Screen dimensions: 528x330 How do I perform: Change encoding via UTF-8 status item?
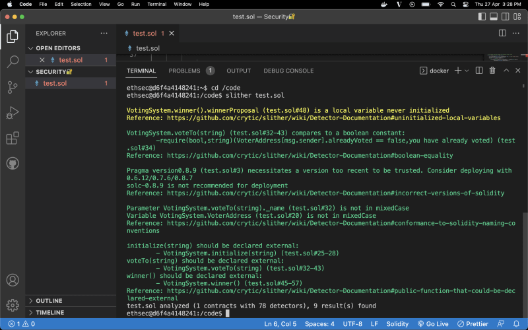[352, 324]
